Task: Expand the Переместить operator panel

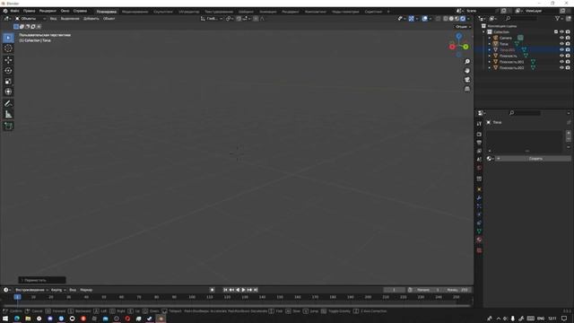Action: click(x=42, y=280)
